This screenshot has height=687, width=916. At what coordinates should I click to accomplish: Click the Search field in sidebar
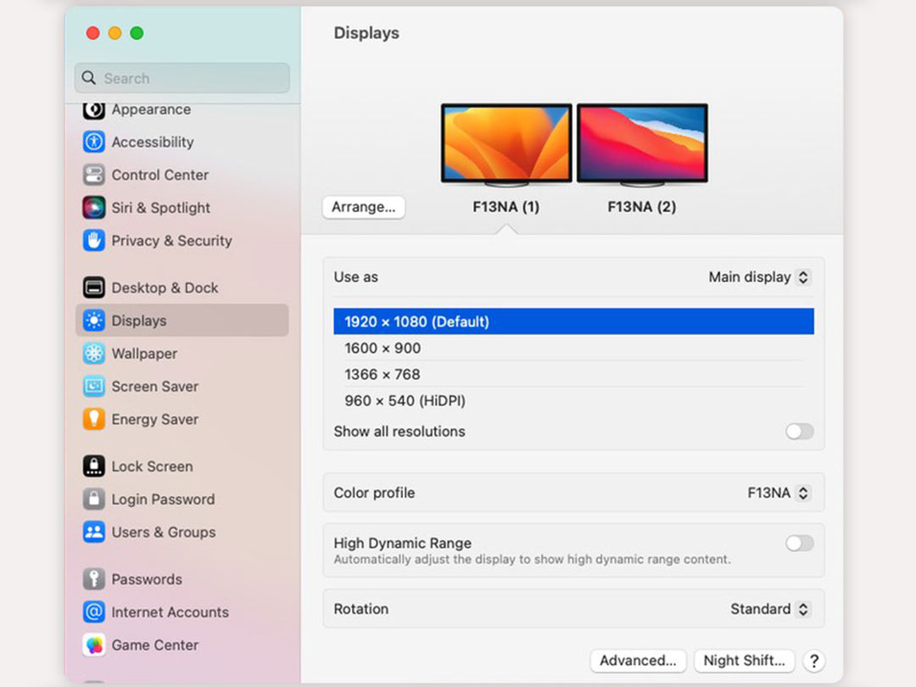(x=182, y=78)
